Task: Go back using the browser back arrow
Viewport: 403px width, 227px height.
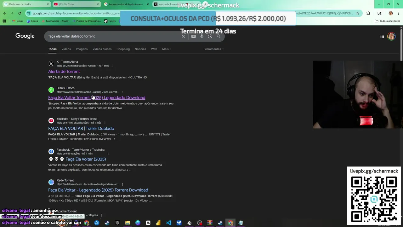Action: [x=4, y=13]
